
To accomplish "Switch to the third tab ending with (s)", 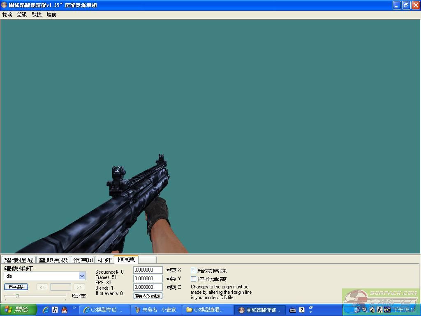I will tap(83, 260).
